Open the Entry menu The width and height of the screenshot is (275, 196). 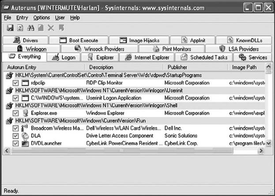22,18
